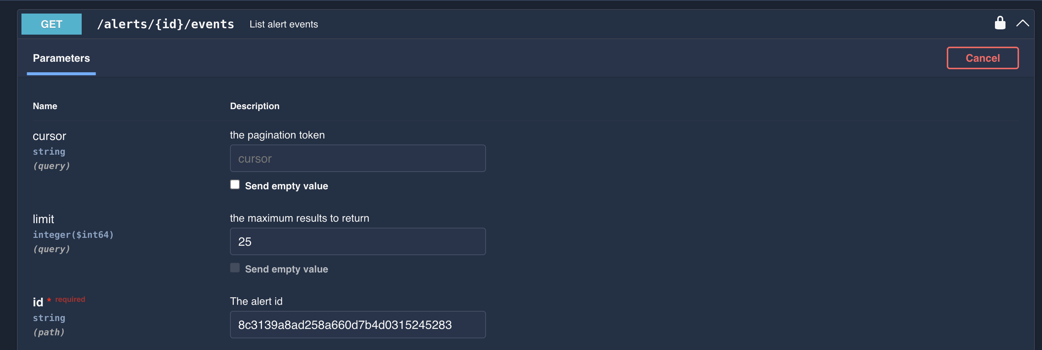Select the limit value 25 field
This screenshot has width=1042, height=350.
pyautogui.click(x=358, y=241)
